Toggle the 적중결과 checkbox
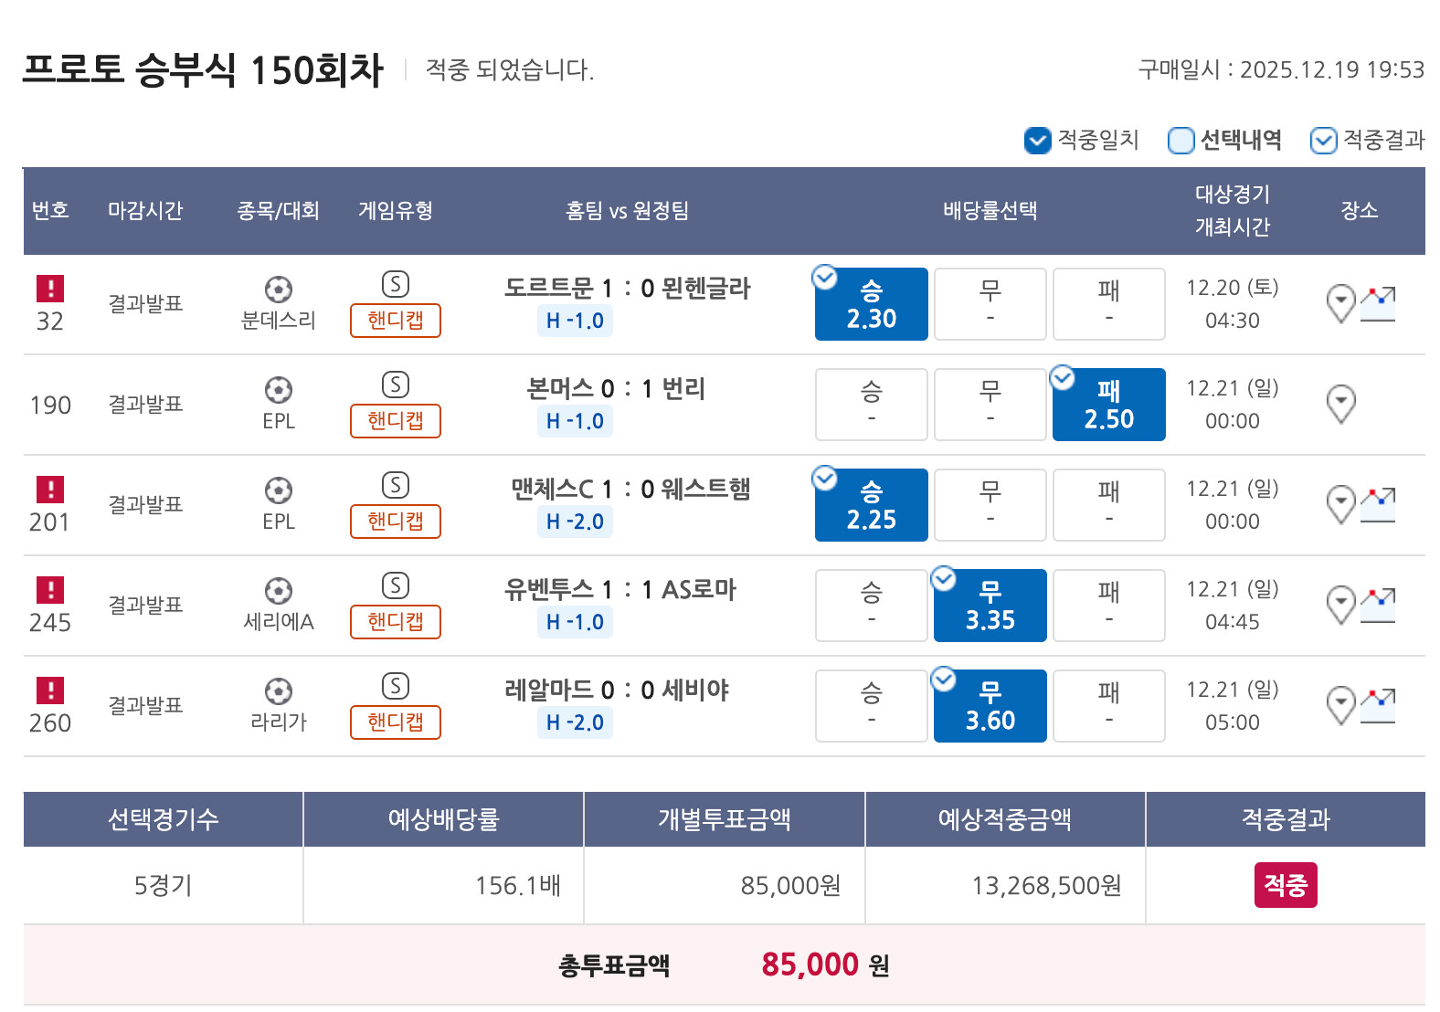The width and height of the screenshot is (1440, 1012). [1323, 141]
